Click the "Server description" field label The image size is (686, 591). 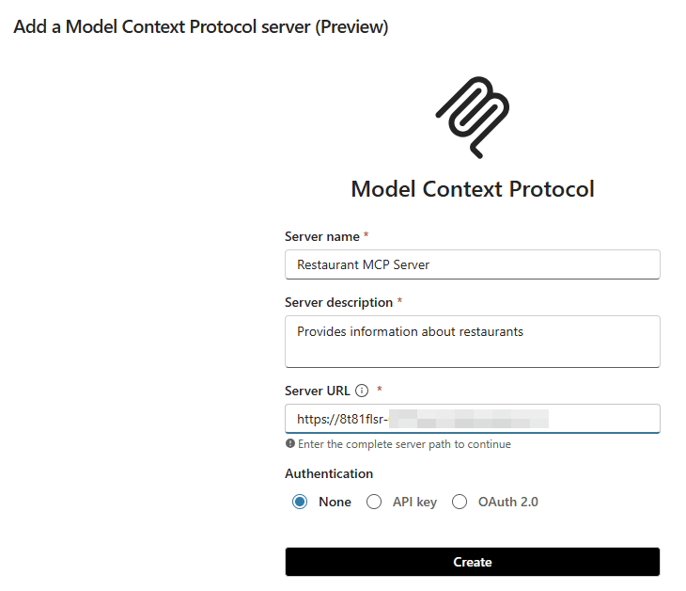coord(338,302)
